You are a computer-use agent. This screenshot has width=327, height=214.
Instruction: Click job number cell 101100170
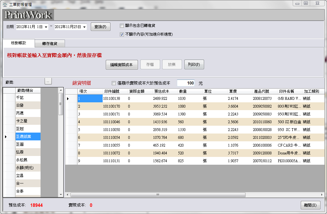pos(115,106)
